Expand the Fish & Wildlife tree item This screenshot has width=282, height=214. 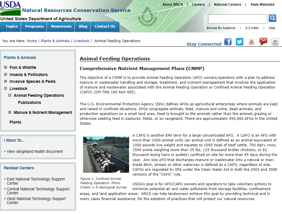click(x=6, y=67)
